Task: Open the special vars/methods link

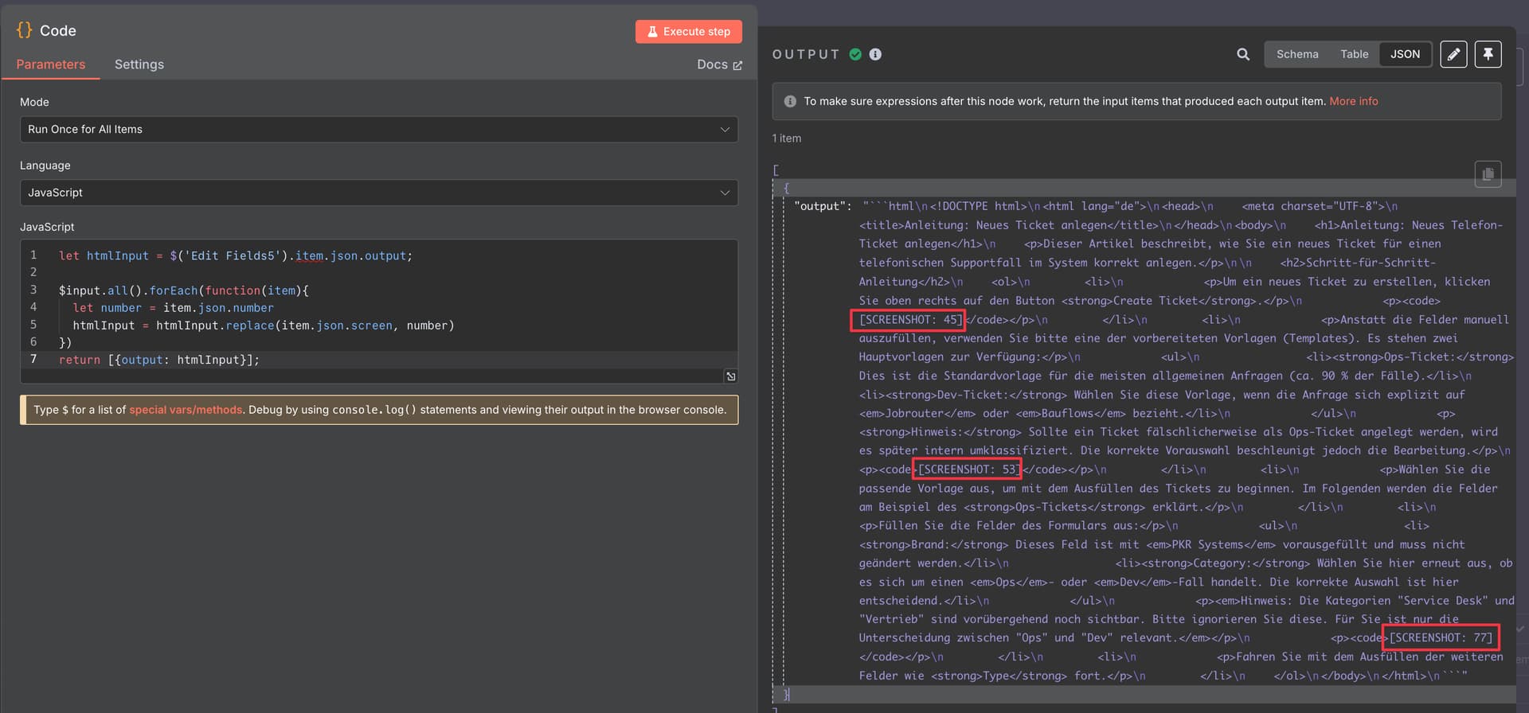Action: point(186,410)
